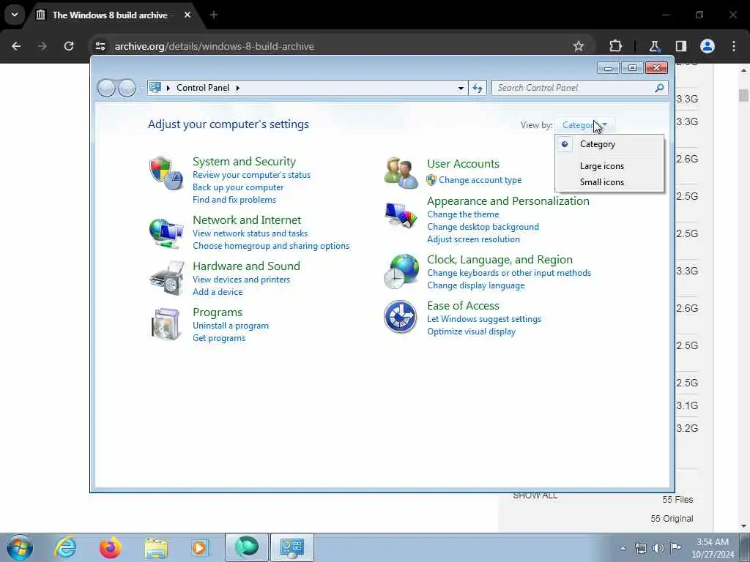Click Find and fix problems link
Screen dimensions: 750x562
coord(234,200)
